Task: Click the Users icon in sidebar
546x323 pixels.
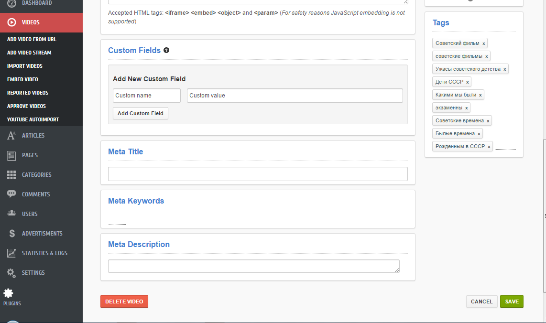Action: coord(12,214)
